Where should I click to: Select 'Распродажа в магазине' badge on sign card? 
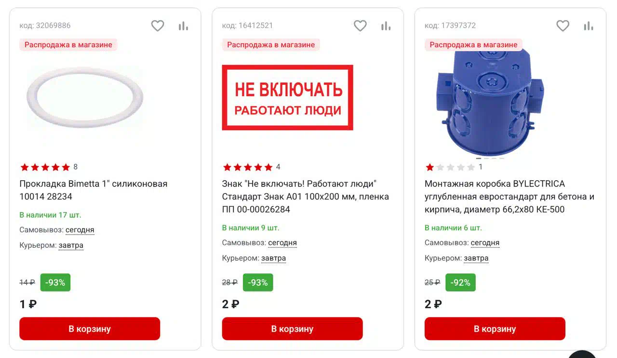click(x=271, y=45)
